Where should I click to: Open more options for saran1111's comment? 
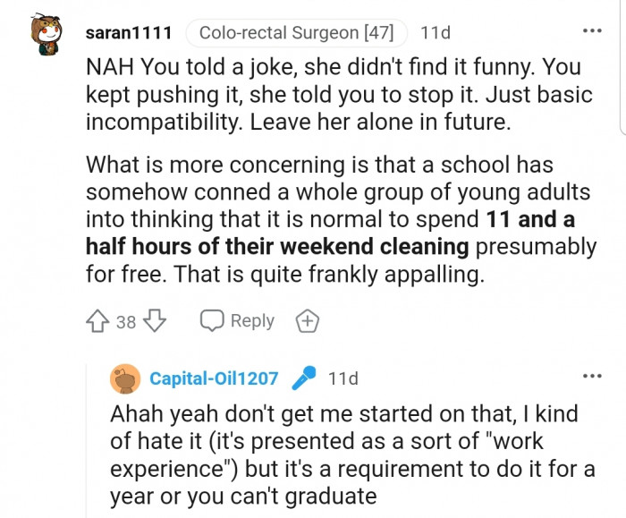tap(592, 31)
